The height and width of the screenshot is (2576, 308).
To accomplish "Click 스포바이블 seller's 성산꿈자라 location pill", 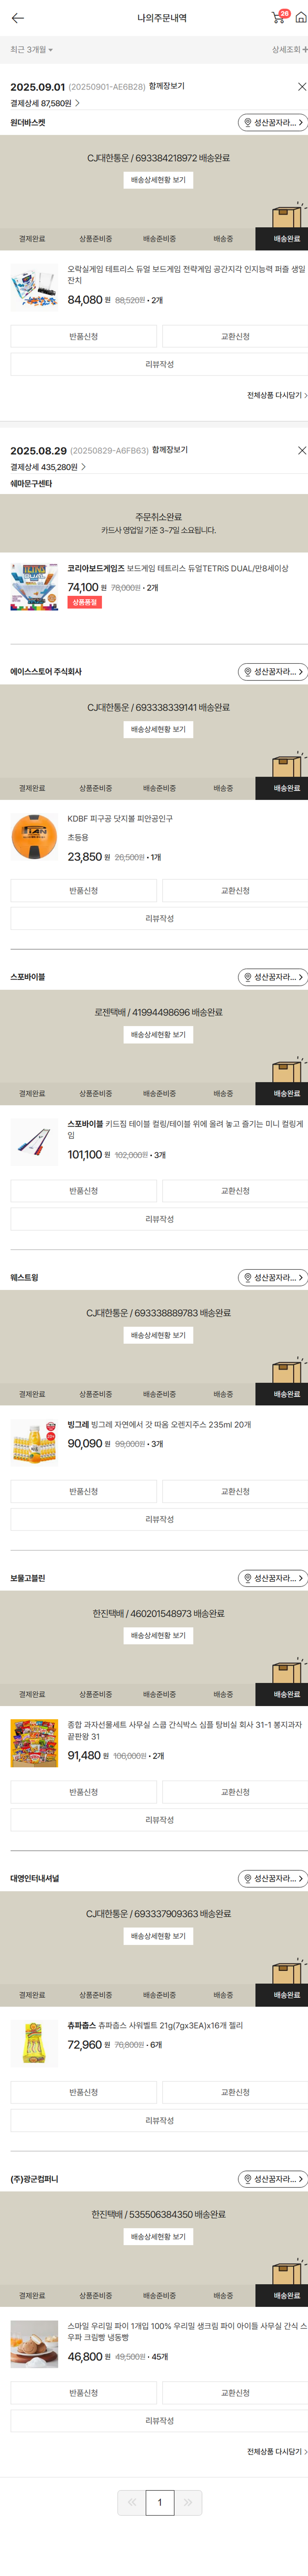I will click(x=272, y=977).
